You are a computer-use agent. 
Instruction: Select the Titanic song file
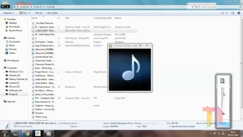[41, 117]
